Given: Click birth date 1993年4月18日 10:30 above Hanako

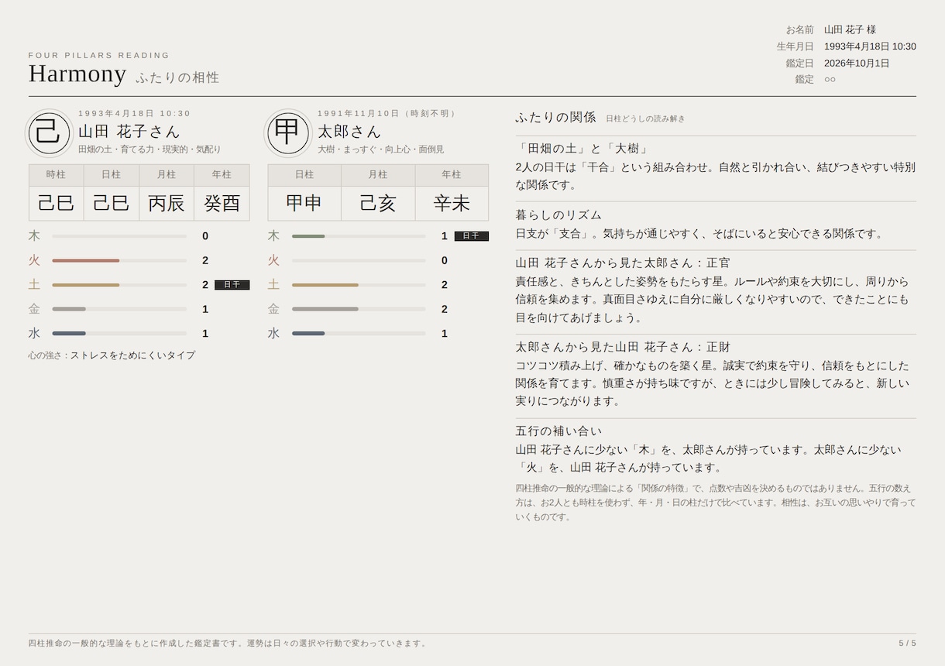Looking at the screenshot, I should pos(134,113).
